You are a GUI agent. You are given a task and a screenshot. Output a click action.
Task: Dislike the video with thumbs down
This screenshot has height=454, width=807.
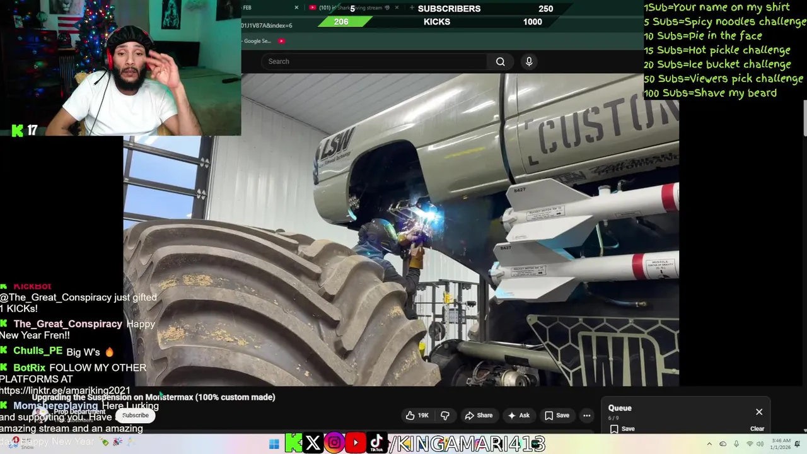click(445, 416)
